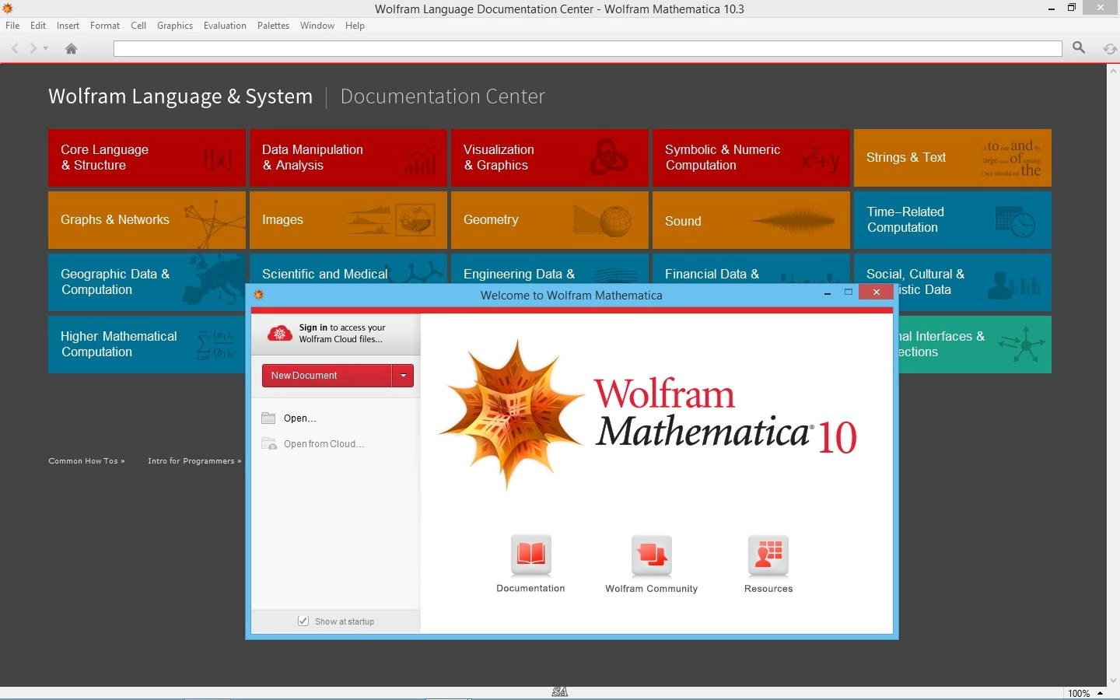Image resolution: width=1120 pixels, height=700 pixels.
Task: Click the Wolfram Cloud sign-in icon
Action: (279, 333)
